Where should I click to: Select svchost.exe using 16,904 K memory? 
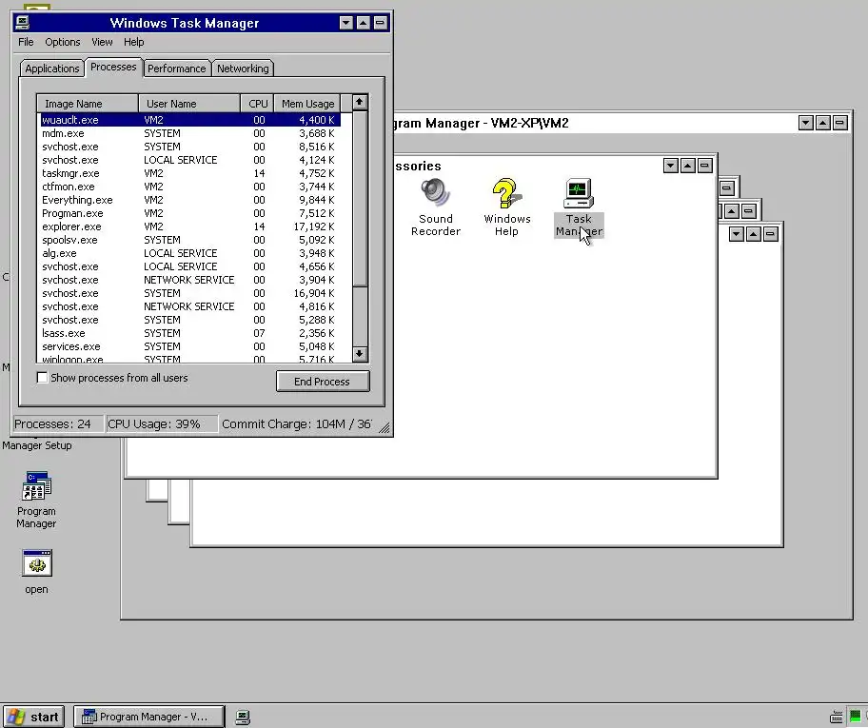[190, 293]
